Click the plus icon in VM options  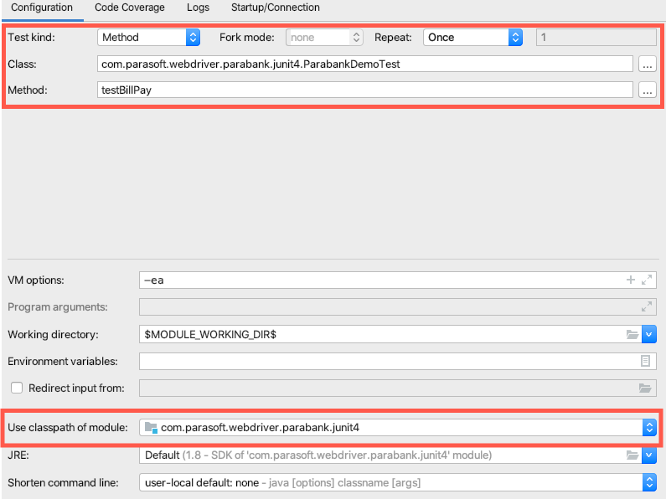click(631, 280)
